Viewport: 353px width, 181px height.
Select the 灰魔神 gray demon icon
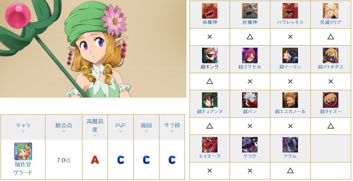click(250, 11)
